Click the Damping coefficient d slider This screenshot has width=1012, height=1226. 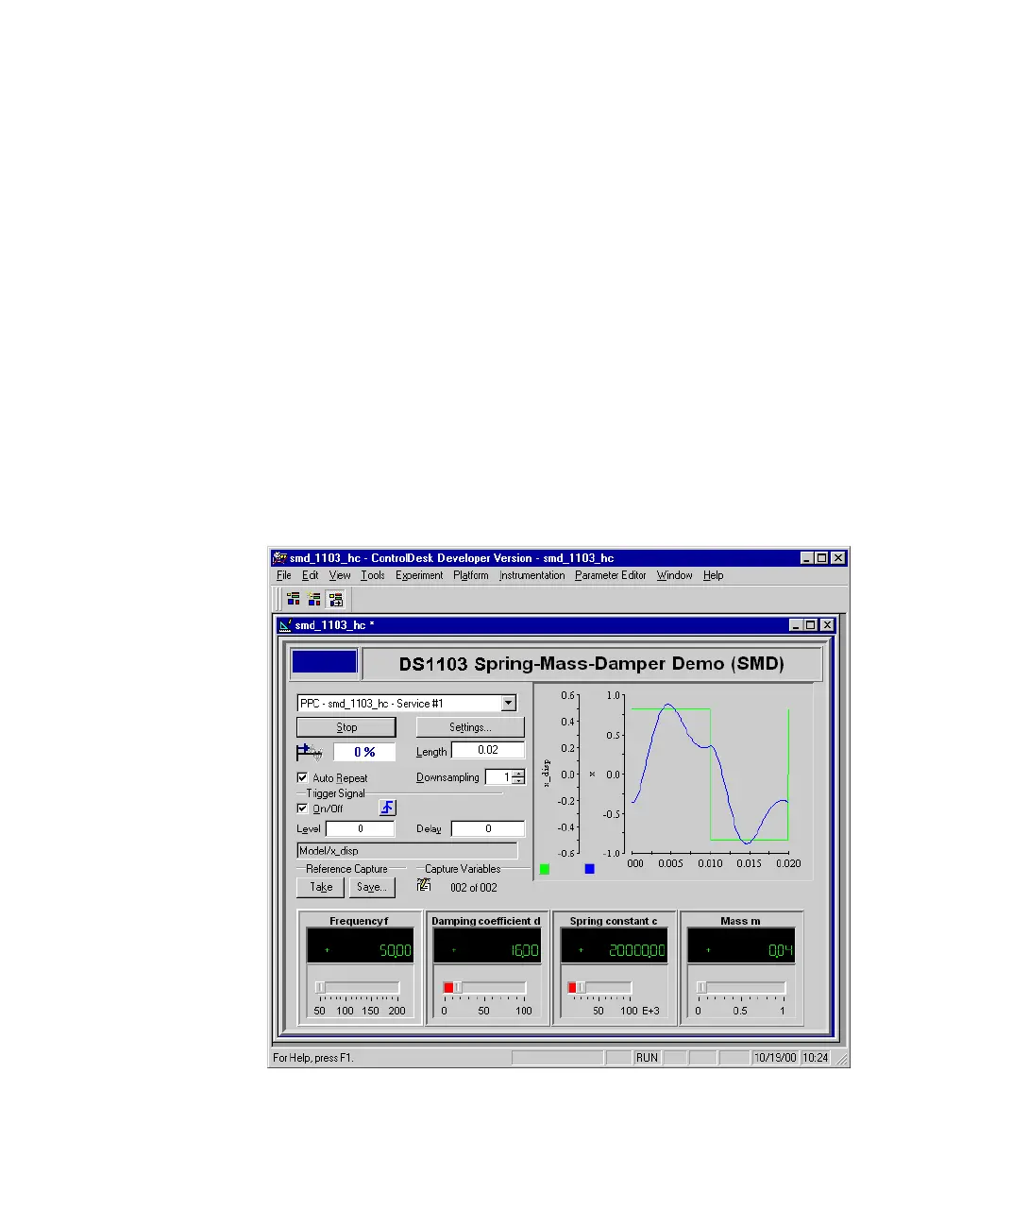(484, 987)
